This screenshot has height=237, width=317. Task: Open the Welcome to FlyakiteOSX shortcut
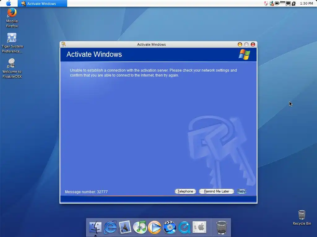point(12,68)
